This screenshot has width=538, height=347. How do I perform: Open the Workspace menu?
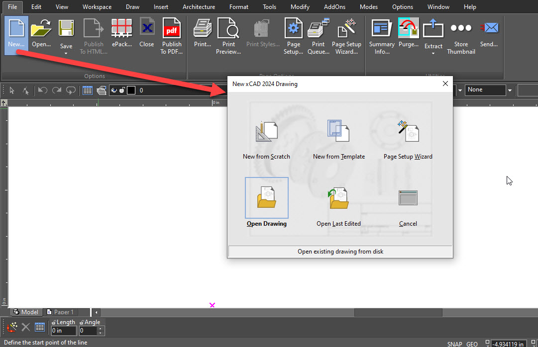click(x=97, y=7)
